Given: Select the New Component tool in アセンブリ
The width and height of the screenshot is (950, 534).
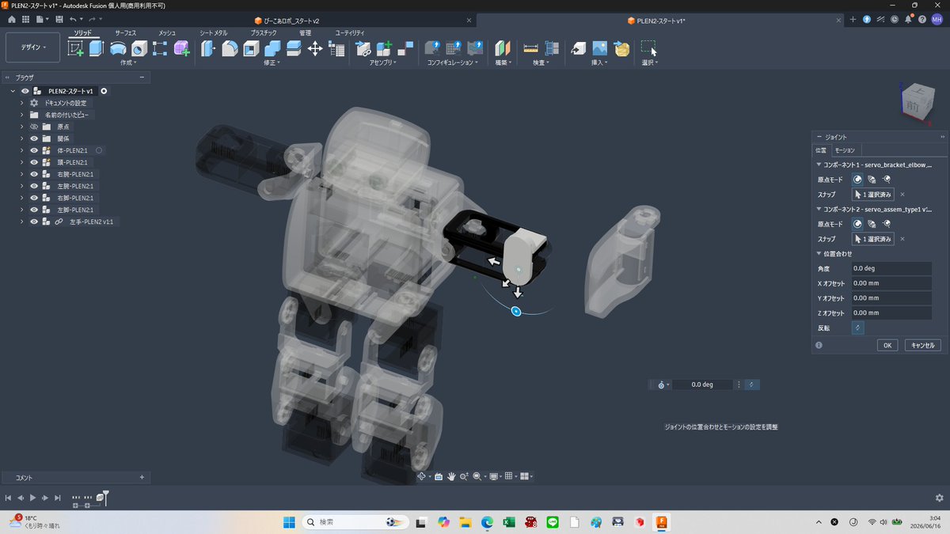Looking at the screenshot, I should tap(385, 48).
